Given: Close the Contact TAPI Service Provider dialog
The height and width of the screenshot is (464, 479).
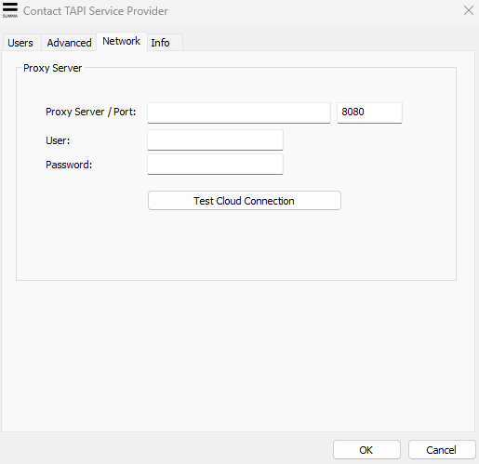Looking at the screenshot, I should tap(469, 10).
